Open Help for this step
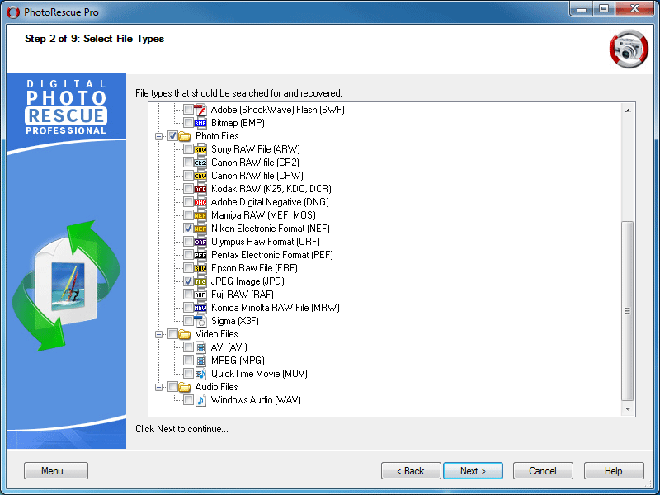The image size is (660, 495). pos(614,470)
